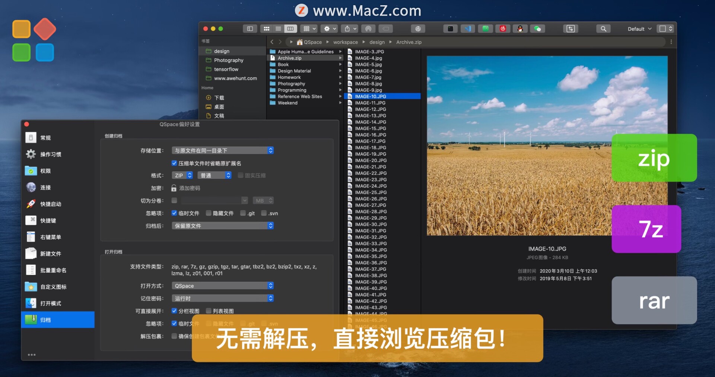Switch to column view mode
This screenshot has width=715, height=377.
point(290,29)
